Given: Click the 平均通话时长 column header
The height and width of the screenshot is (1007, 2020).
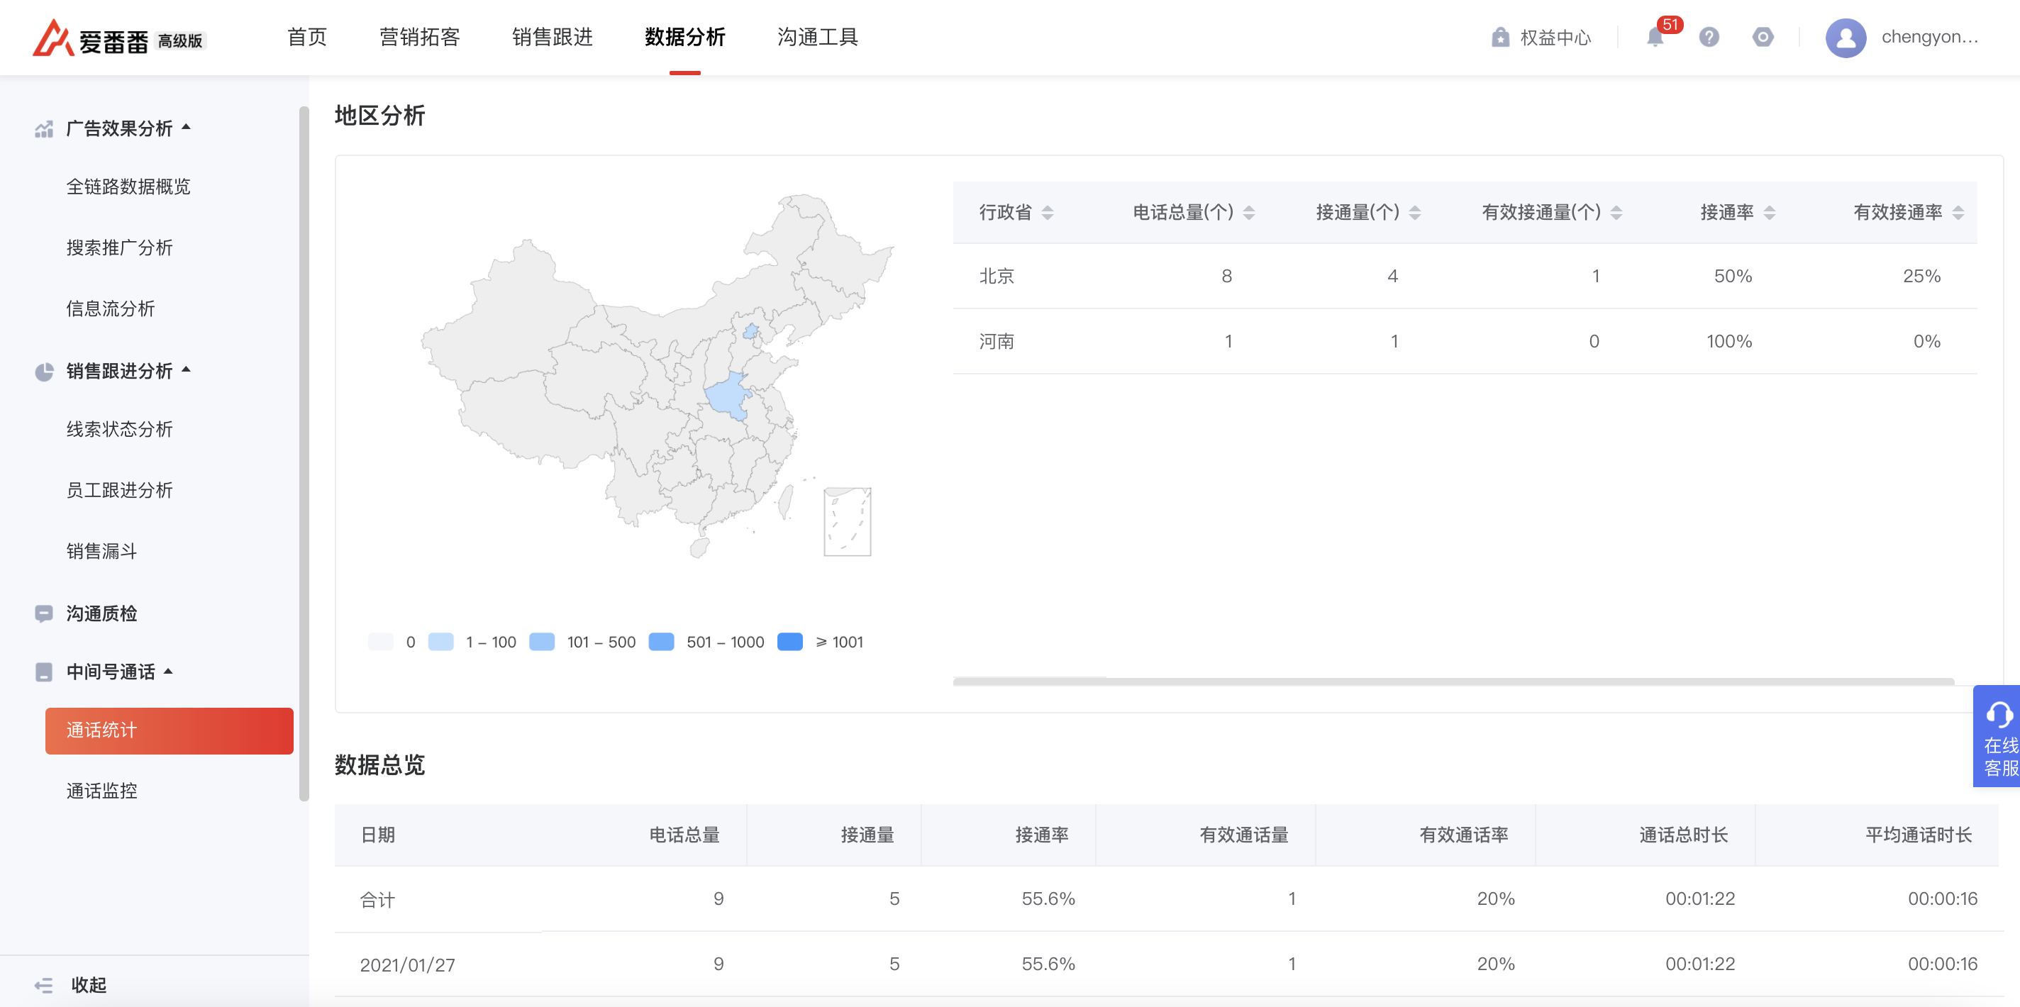Looking at the screenshot, I should pos(1918,835).
